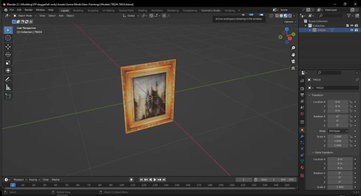The image size is (361, 196).
Task: Hide the Collection with its eye icon
Action: tap(352, 26)
